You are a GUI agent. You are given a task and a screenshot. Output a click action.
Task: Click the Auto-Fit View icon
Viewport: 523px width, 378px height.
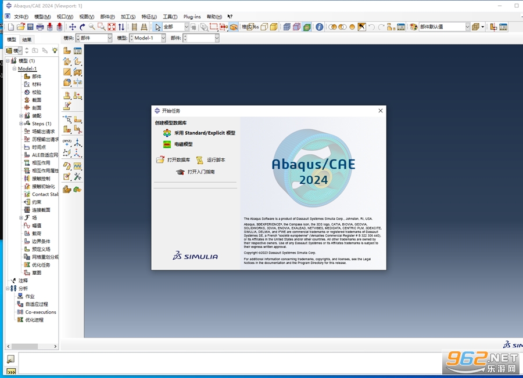(112, 27)
